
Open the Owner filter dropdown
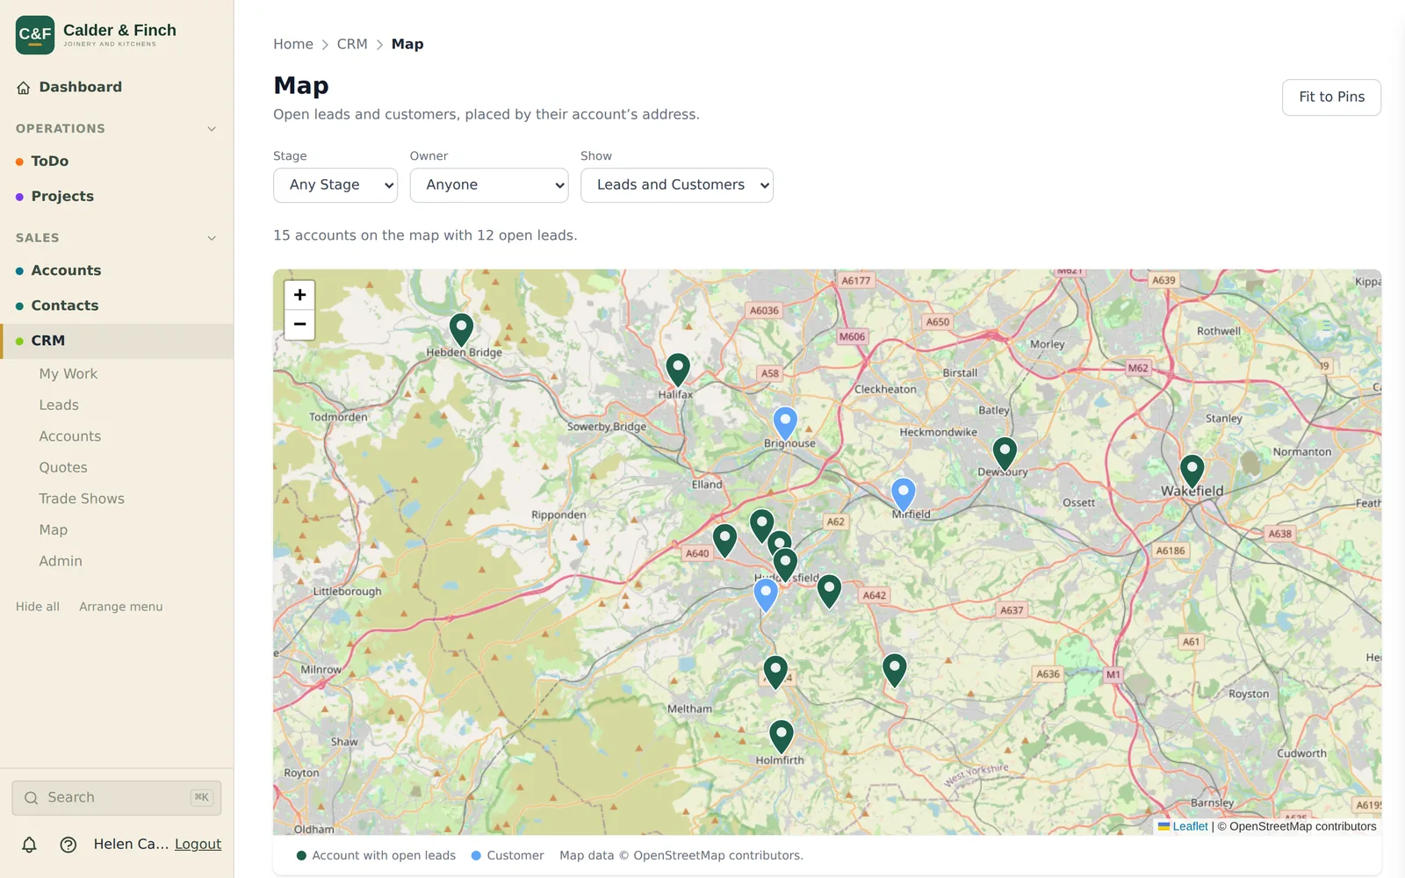[489, 185]
